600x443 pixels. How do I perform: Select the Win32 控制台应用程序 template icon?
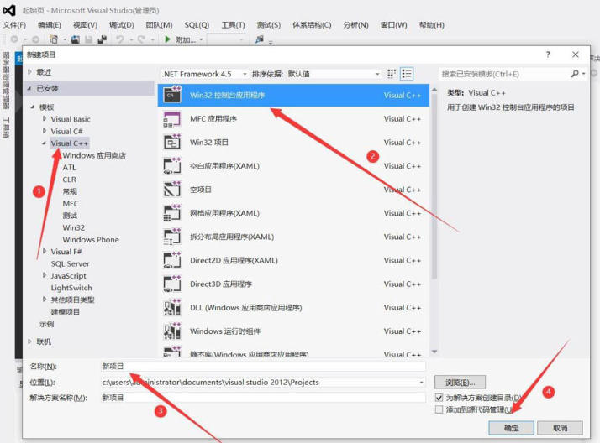[171, 96]
